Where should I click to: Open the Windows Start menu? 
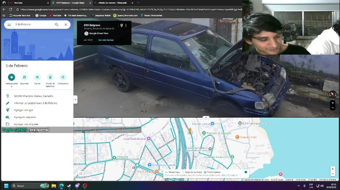[6, 186]
